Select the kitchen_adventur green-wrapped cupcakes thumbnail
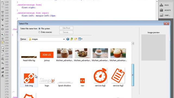 click(x=118, y=55)
